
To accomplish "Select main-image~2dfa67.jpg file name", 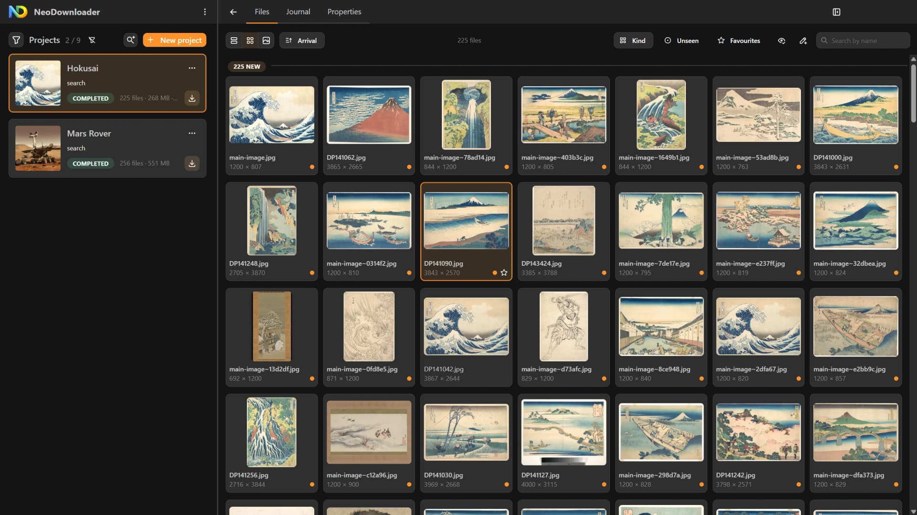I will 751,369.
